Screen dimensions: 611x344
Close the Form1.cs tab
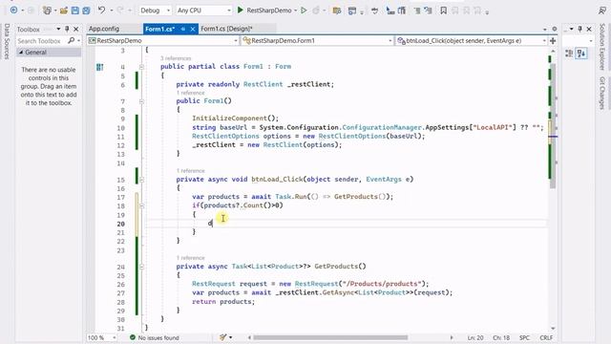tap(192, 29)
